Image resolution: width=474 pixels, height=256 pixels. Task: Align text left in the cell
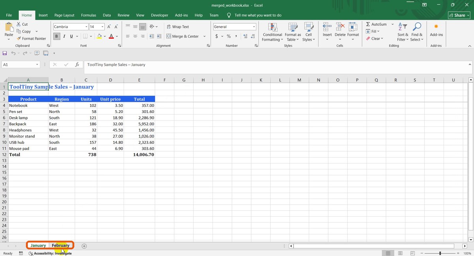pos(128,36)
